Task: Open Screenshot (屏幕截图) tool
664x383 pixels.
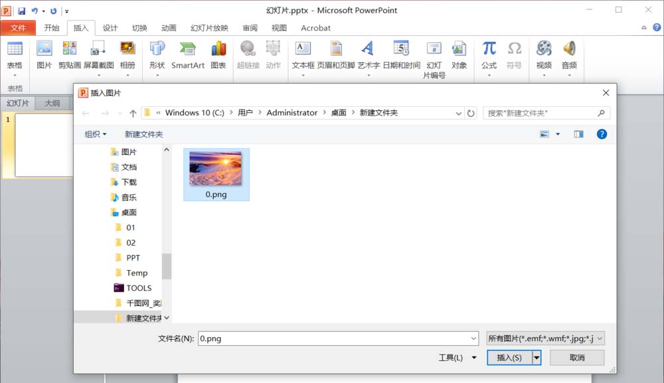Action: tap(99, 58)
